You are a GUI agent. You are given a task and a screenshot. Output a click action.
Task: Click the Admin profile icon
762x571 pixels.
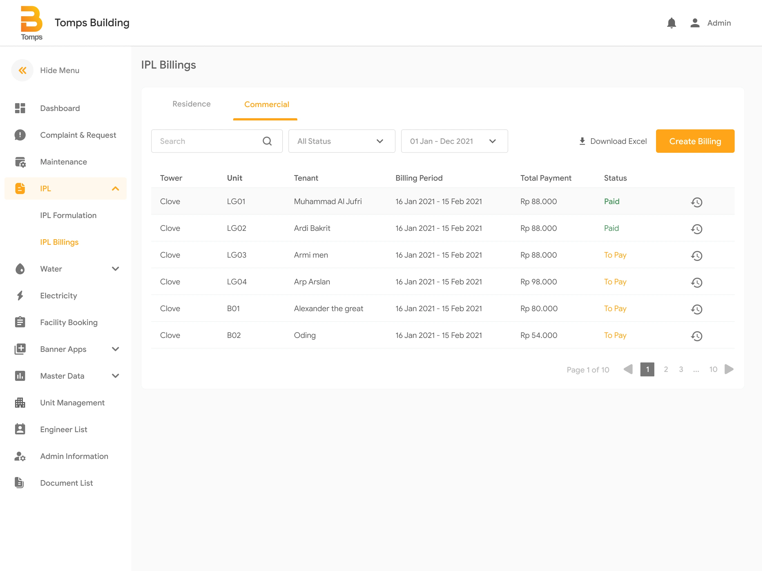pyautogui.click(x=695, y=23)
